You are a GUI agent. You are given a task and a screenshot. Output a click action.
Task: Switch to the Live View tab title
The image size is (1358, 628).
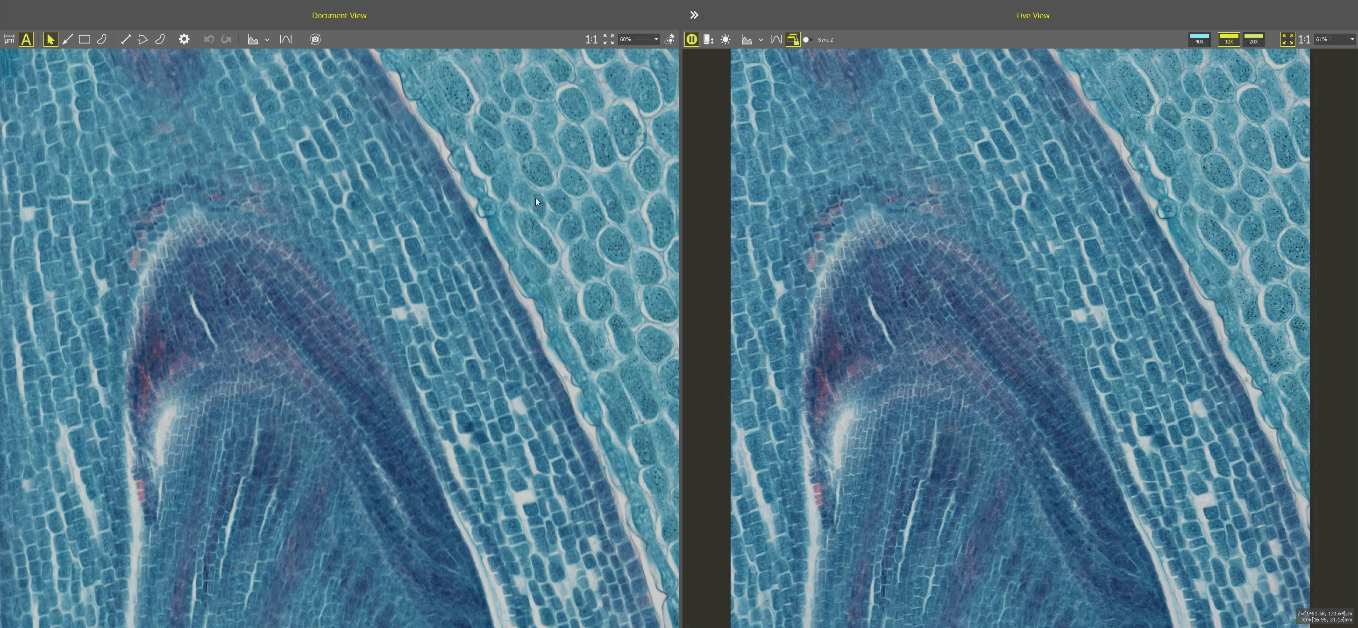(x=1033, y=15)
